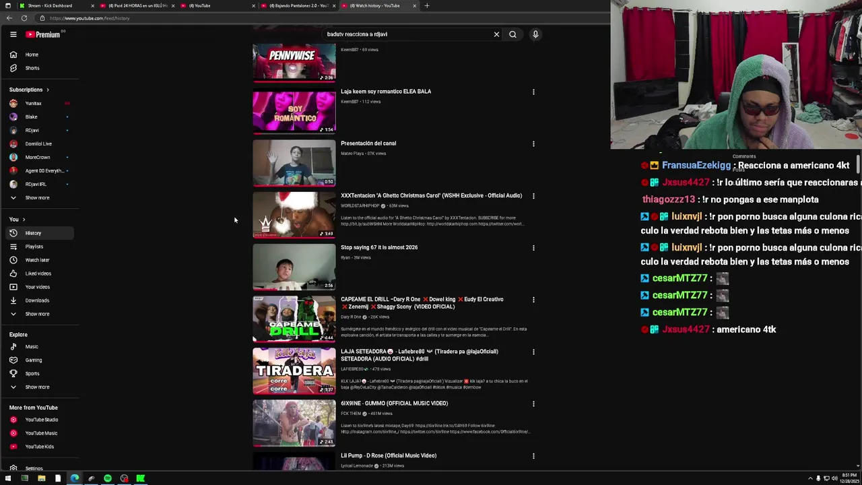Open a new browser tab with plus button
862x485 pixels.
[x=426, y=5]
